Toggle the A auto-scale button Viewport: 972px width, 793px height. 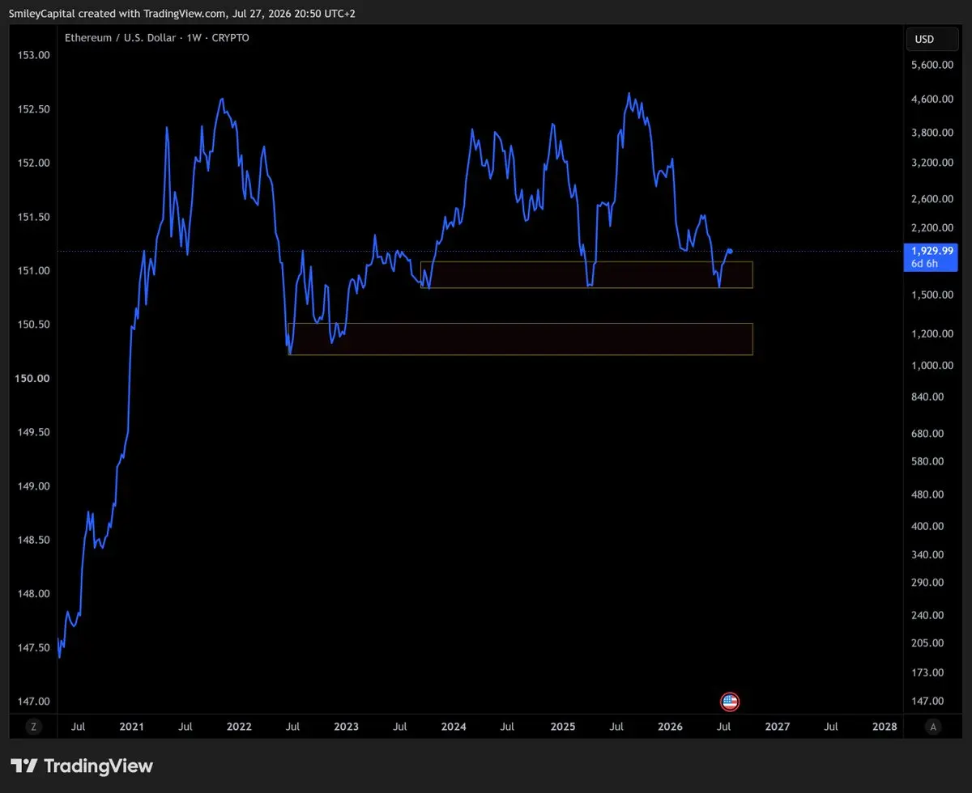click(x=933, y=727)
